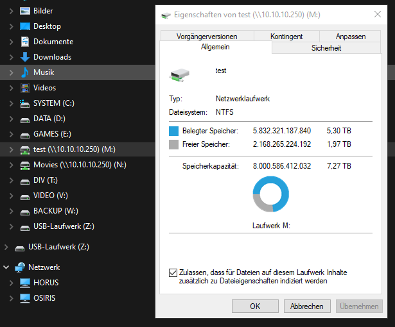Select the Allgemein tab

pyautogui.click(x=215, y=47)
